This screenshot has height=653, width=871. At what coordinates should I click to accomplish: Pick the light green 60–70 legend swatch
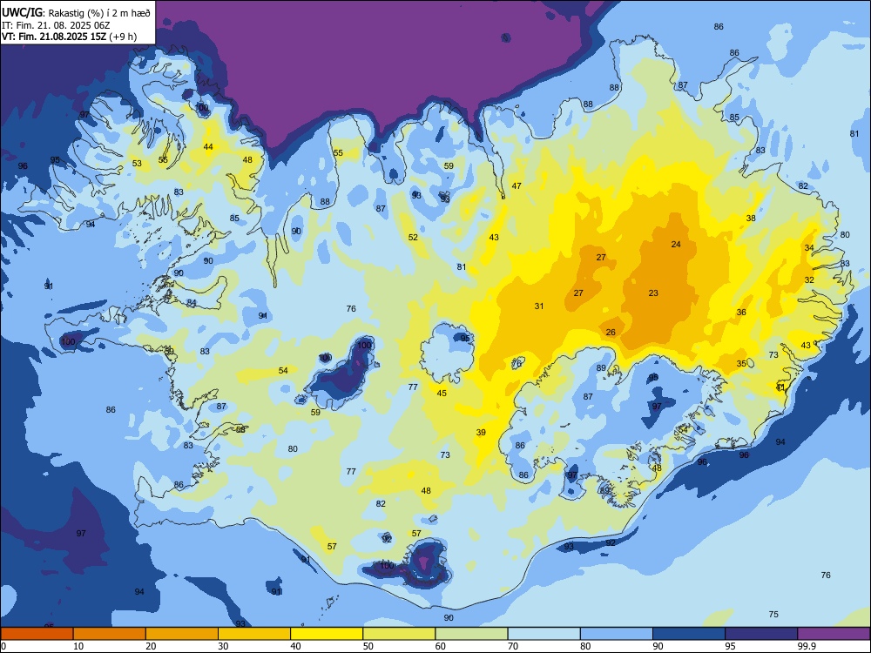click(471, 634)
